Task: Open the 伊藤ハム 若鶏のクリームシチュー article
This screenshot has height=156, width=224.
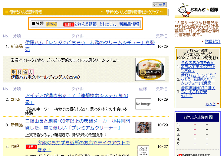Action: 90,46
